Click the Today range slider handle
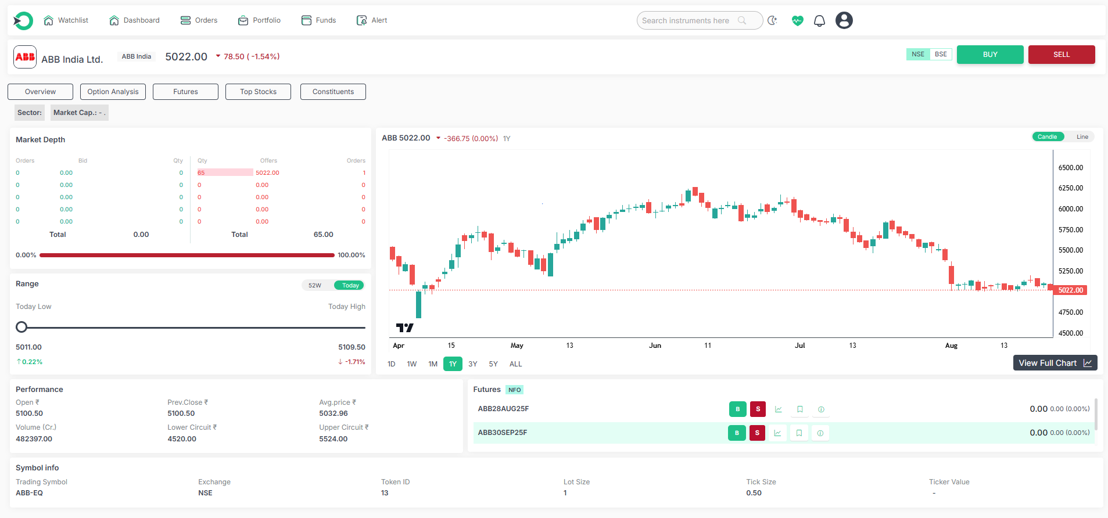The height and width of the screenshot is (518, 1108). [21, 327]
